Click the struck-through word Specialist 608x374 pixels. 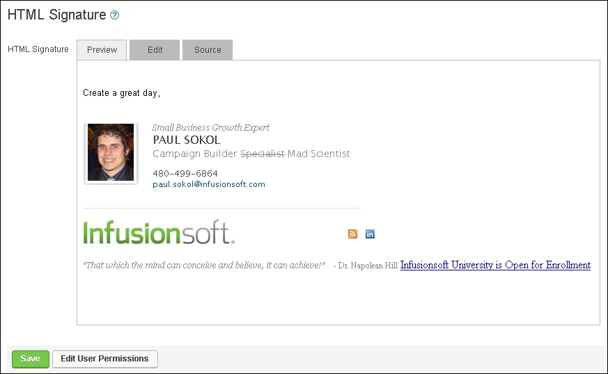click(x=262, y=154)
